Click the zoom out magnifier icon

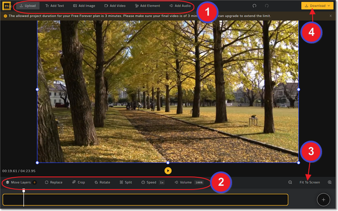290,182
